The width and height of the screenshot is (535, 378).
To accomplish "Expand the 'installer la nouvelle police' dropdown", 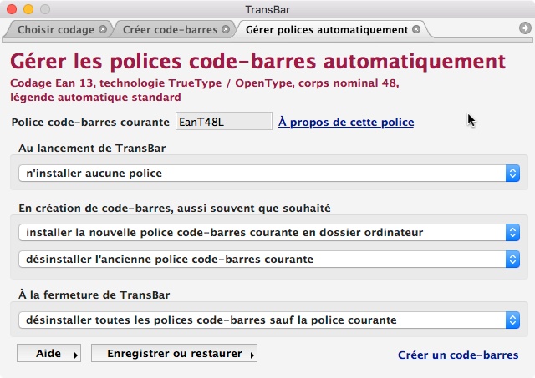I will point(268,232).
